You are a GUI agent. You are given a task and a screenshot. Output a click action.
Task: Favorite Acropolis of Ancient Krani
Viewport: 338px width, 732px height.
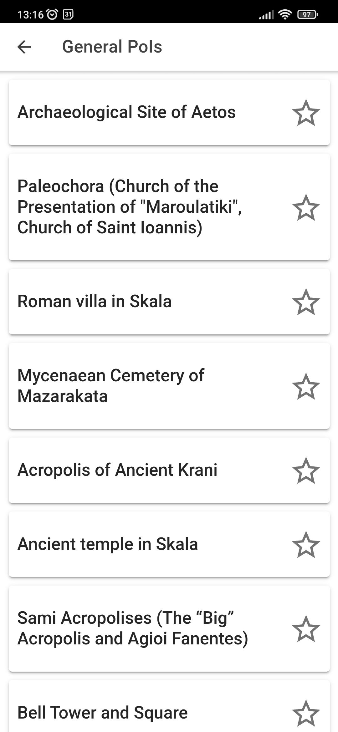[306, 470]
